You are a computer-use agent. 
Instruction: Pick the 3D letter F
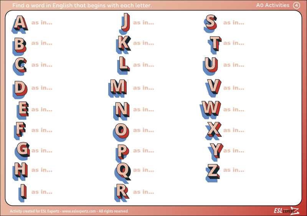tap(20, 130)
